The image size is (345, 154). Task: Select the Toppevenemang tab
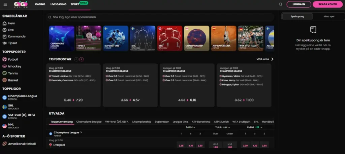tap(62, 122)
